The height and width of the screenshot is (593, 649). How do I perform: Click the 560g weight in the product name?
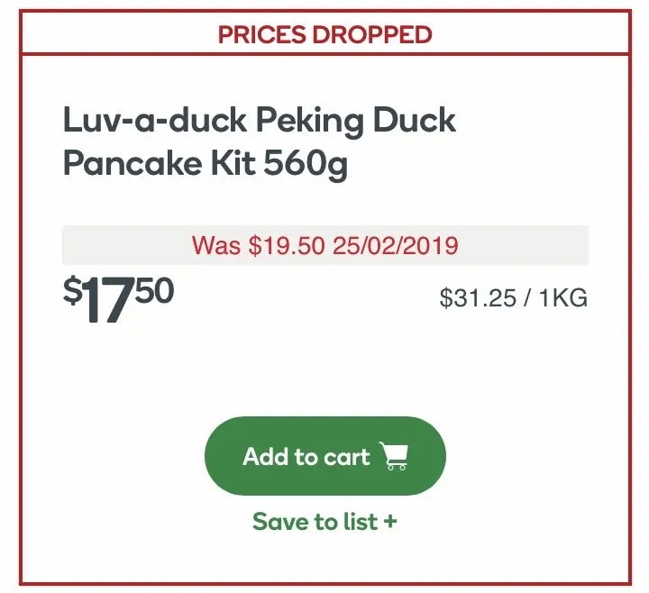click(x=306, y=165)
